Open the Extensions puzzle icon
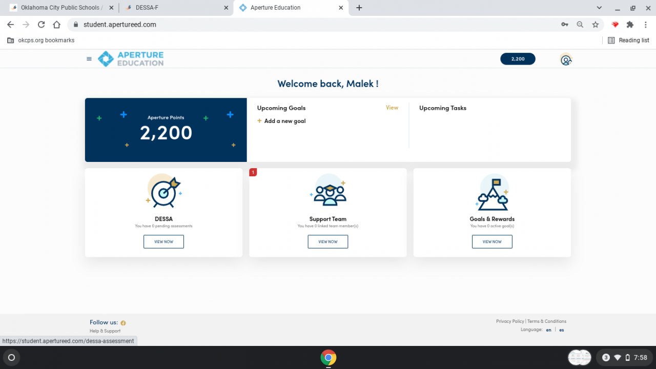 pos(630,25)
